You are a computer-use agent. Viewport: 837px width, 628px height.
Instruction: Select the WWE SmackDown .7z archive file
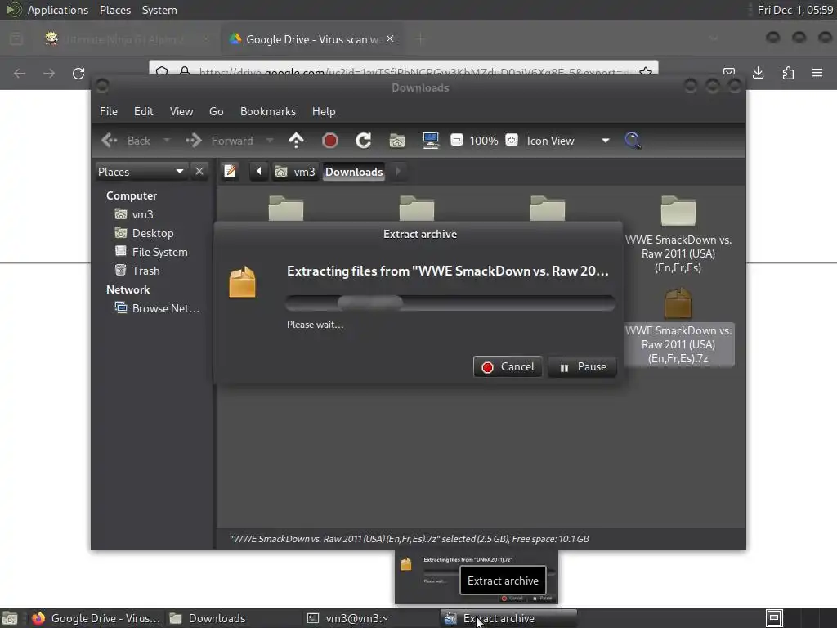[678, 326]
